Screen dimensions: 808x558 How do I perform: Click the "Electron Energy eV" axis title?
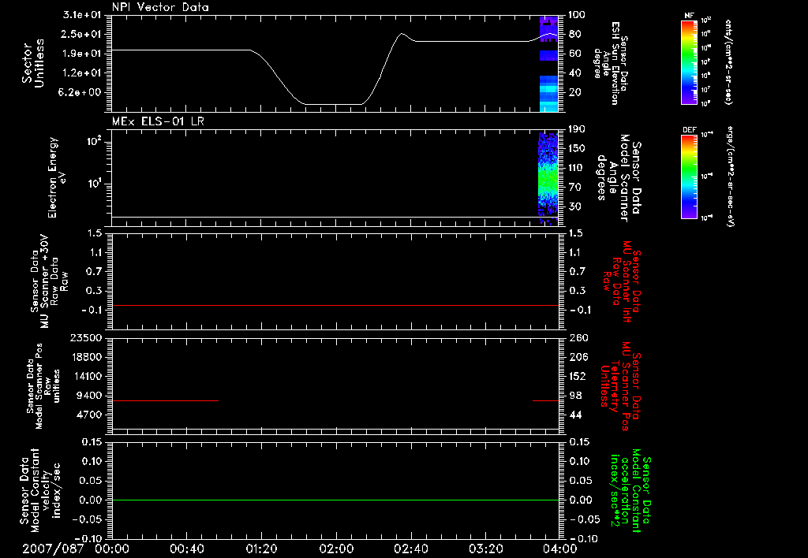56,177
